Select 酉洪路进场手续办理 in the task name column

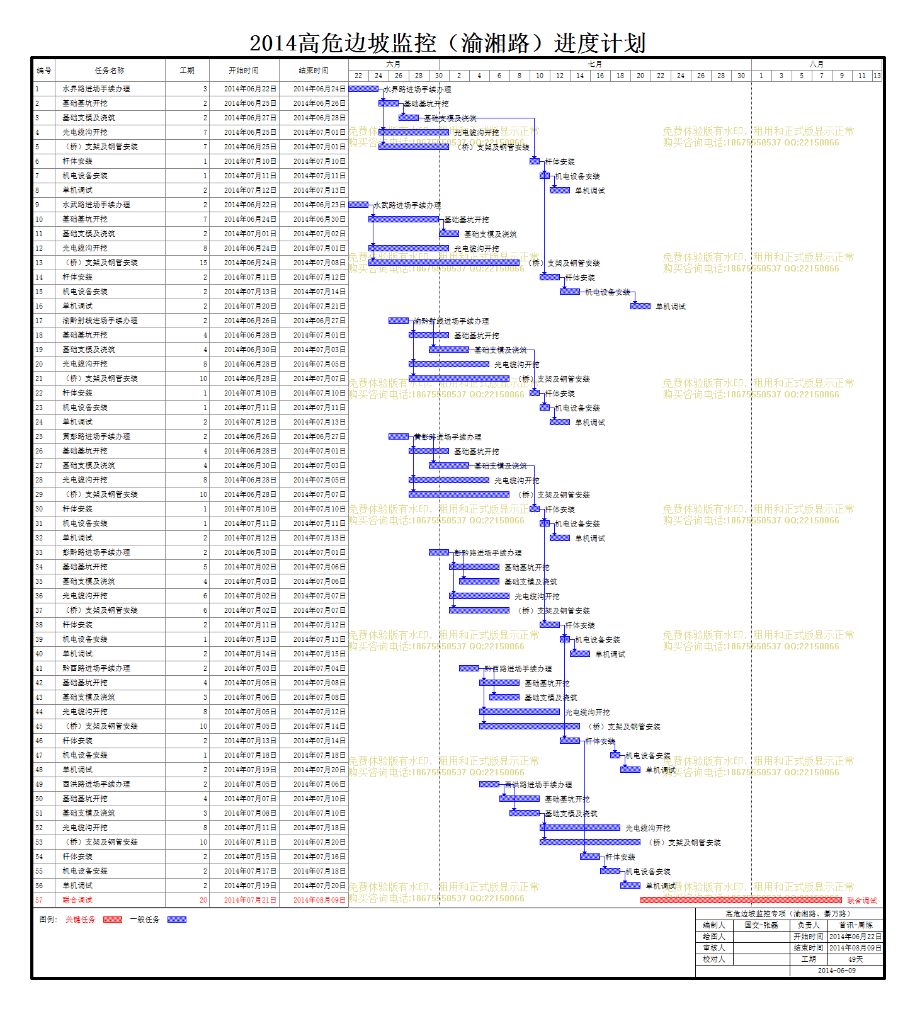click(96, 784)
